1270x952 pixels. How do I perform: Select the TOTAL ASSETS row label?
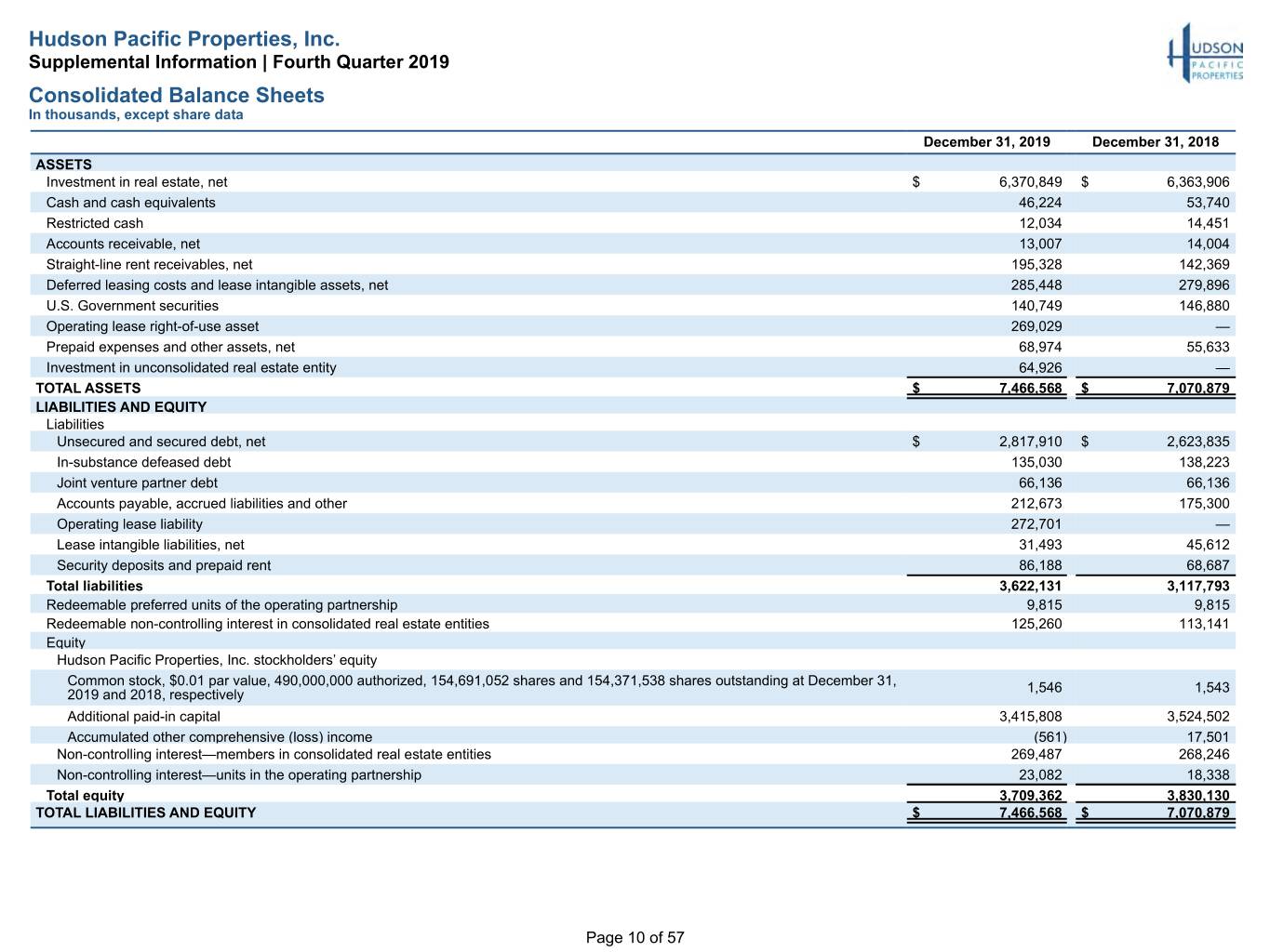88,388
